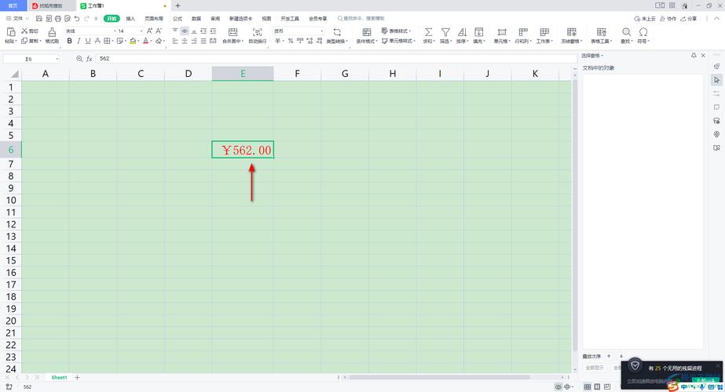Screen dimensions: 725x392
Task: Click the red font color swatch
Action: (145, 41)
